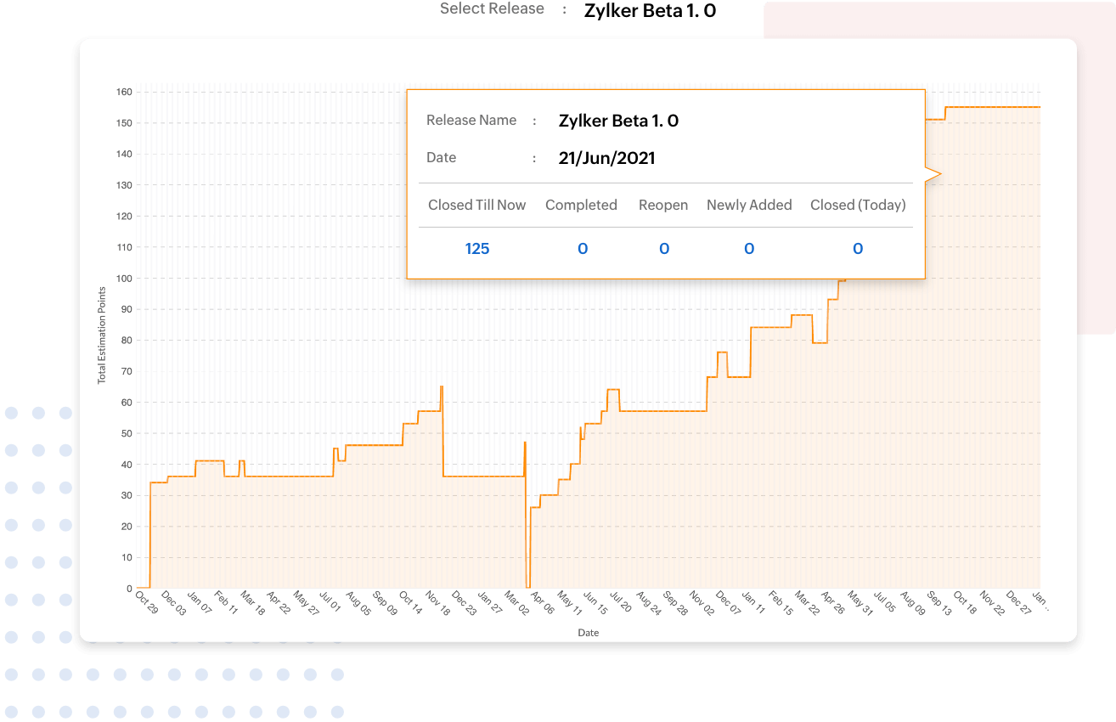Click 'Closed Till Now' column header

pos(476,205)
